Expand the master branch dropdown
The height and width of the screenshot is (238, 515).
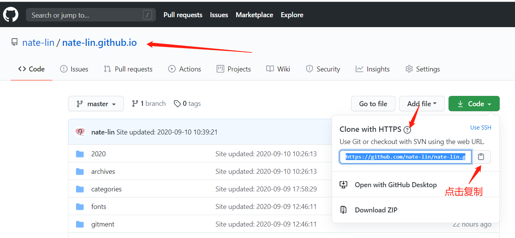coord(96,104)
